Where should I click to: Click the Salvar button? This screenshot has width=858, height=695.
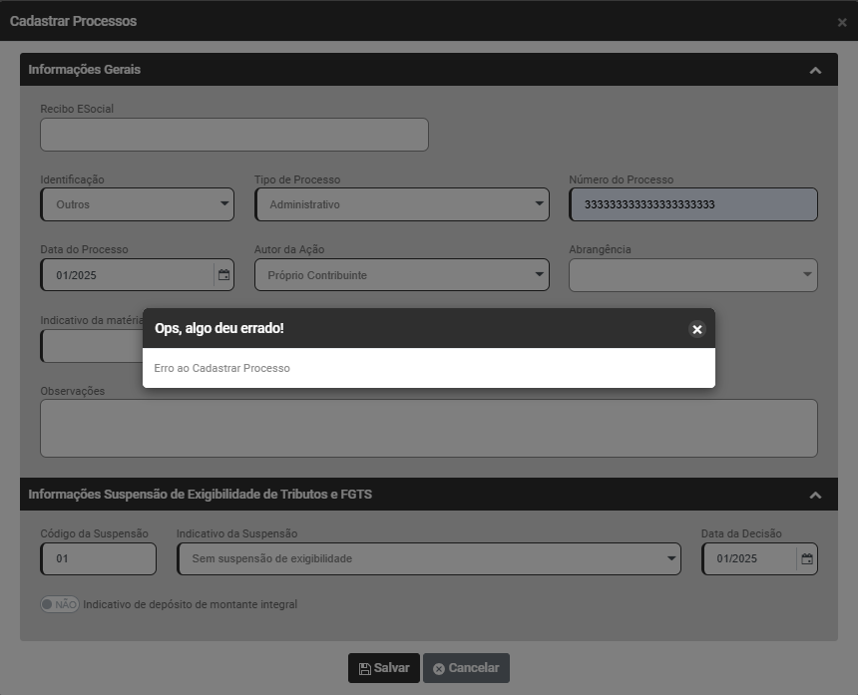(x=384, y=668)
